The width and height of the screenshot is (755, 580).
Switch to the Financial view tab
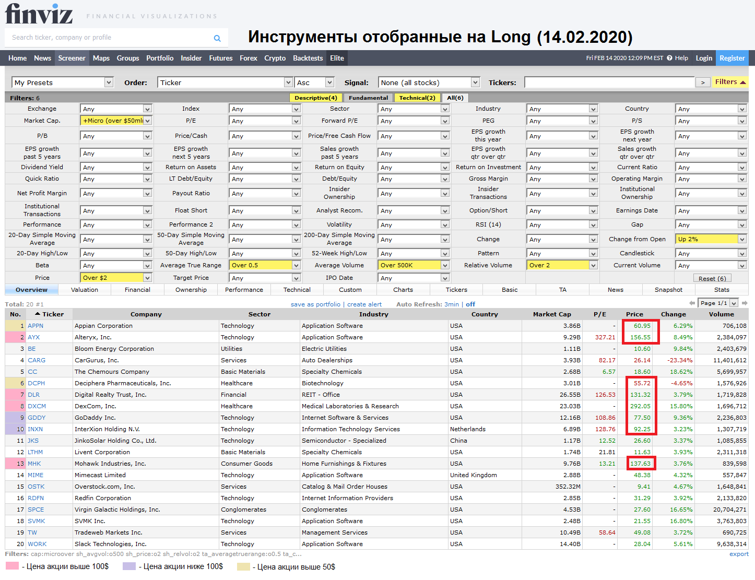point(138,290)
